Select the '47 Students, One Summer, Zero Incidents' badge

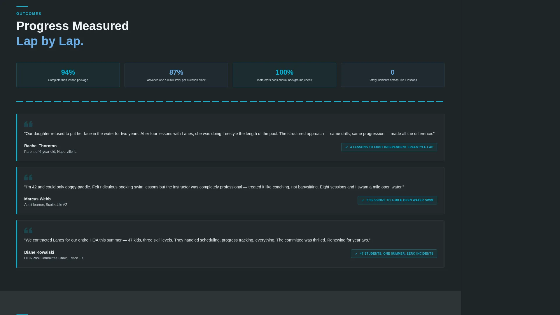click(x=394, y=253)
